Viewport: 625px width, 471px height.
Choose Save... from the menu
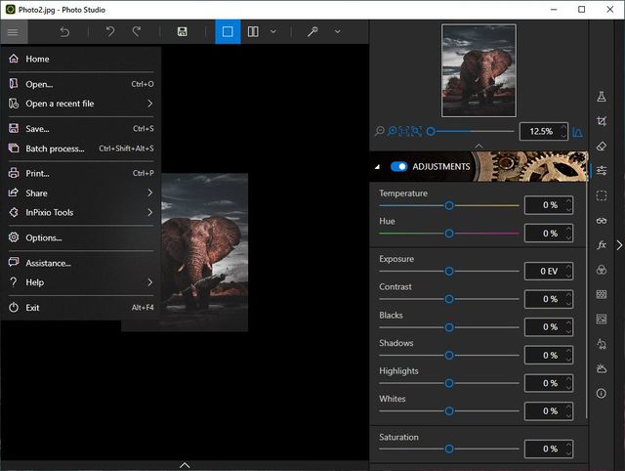pos(81,129)
